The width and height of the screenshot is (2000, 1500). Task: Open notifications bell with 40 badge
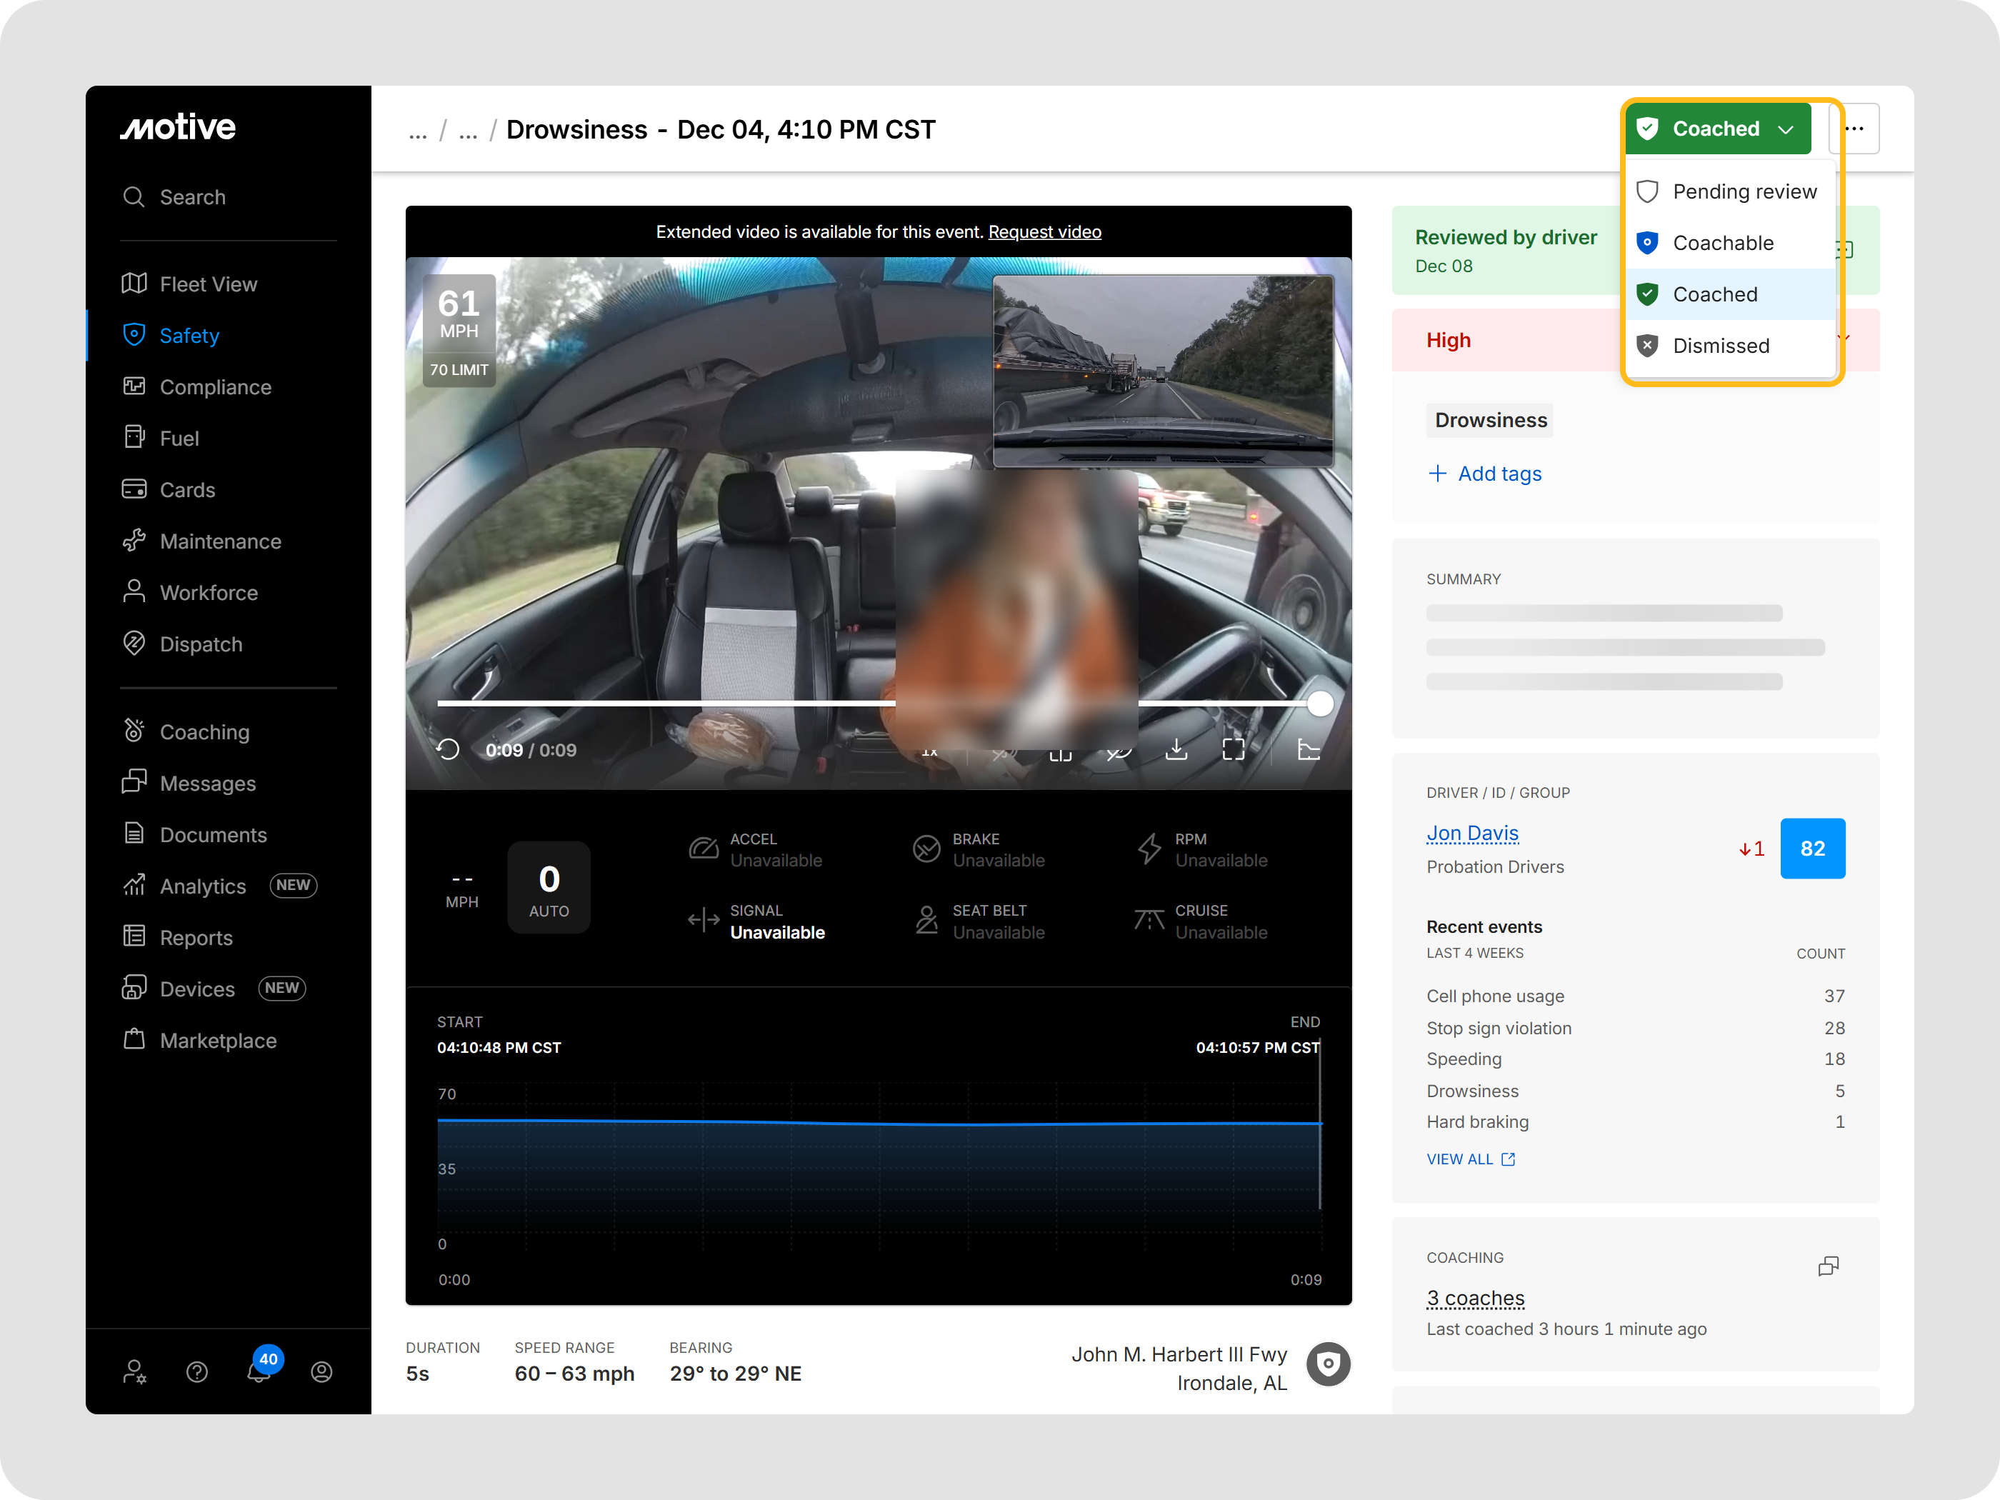(x=259, y=1371)
